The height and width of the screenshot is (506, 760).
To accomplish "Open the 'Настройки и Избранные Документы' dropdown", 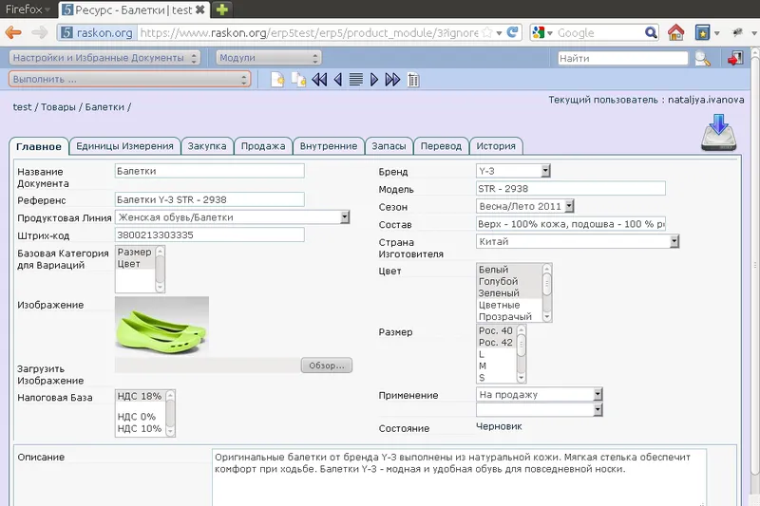I will pos(104,58).
